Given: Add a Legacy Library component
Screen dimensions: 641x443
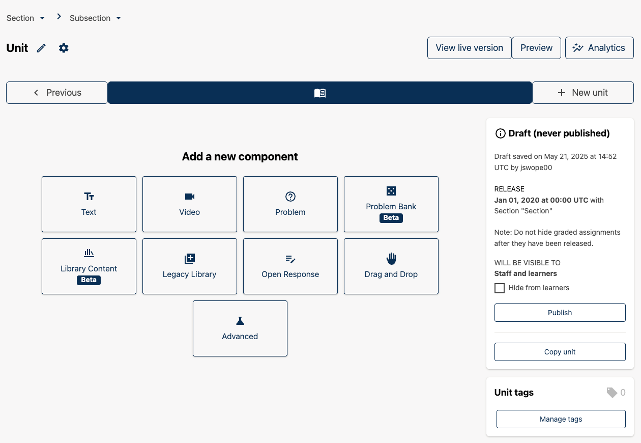Looking at the screenshot, I should click(x=190, y=266).
